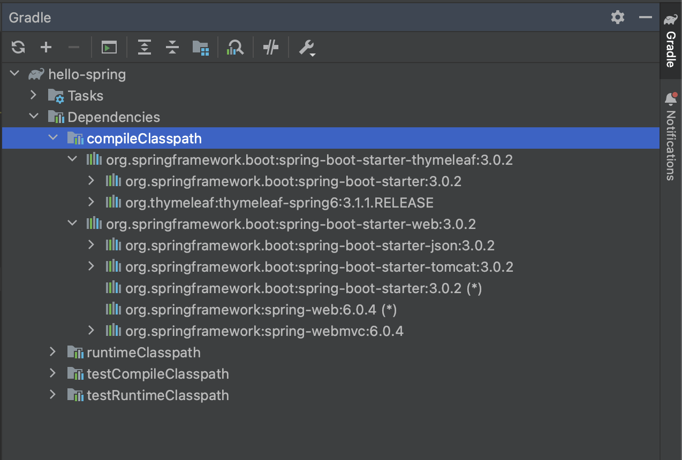Viewport: 682px width, 460px height.
Task: Open Notifications side tab
Action: click(x=671, y=136)
